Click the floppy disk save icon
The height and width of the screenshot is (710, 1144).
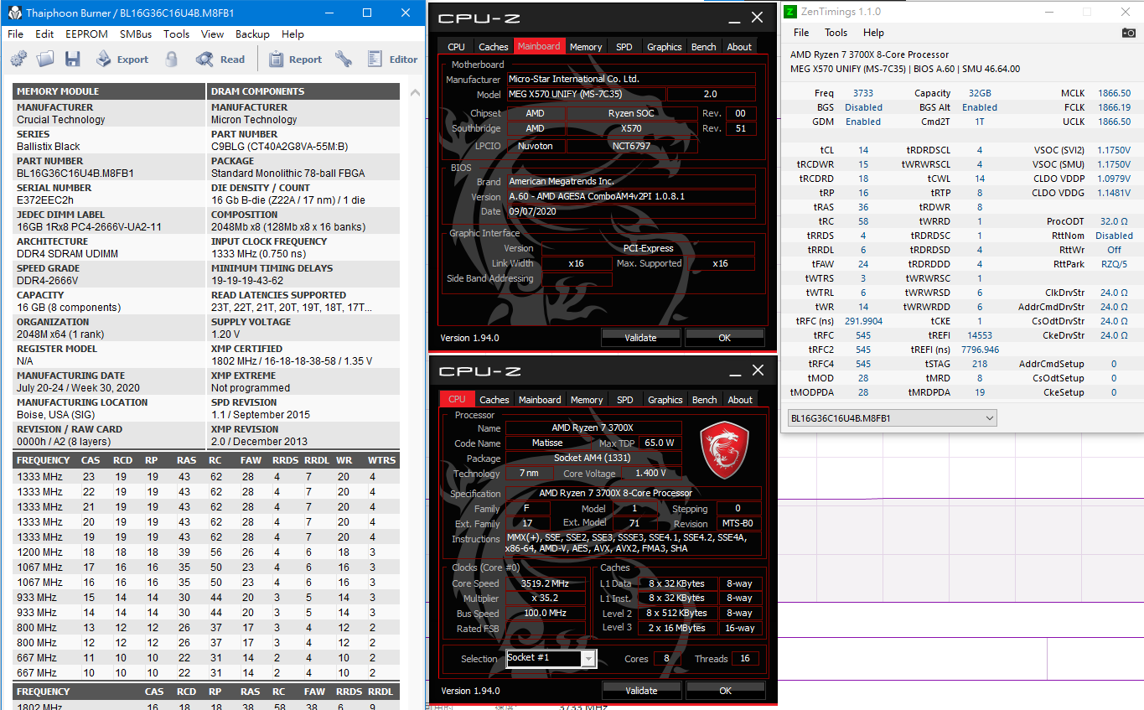[73, 60]
